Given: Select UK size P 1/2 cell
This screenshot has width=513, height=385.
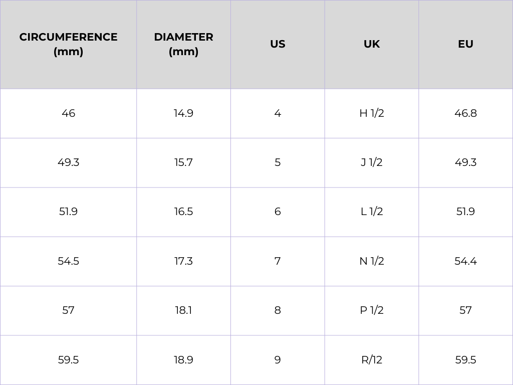Looking at the screenshot, I should pyautogui.click(x=372, y=310).
